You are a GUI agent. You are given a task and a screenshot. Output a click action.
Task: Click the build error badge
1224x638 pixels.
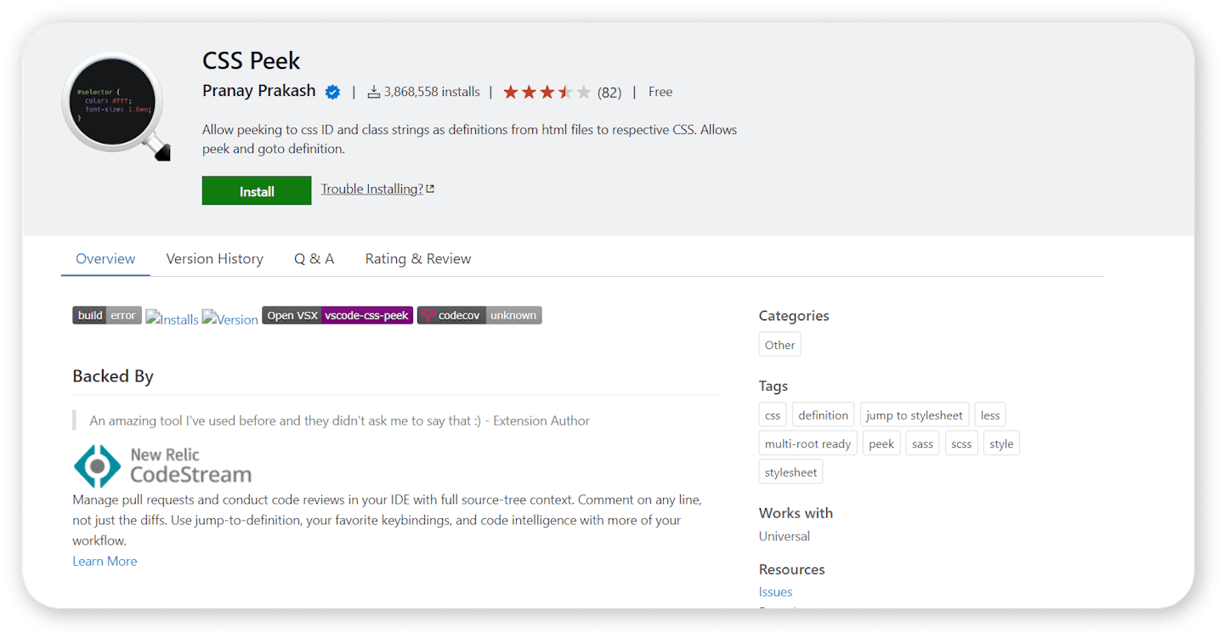(x=107, y=315)
